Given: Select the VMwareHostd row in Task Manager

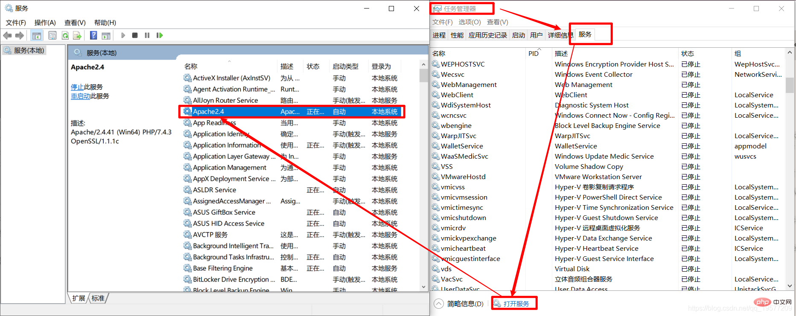Looking at the screenshot, I should point(608,177).
